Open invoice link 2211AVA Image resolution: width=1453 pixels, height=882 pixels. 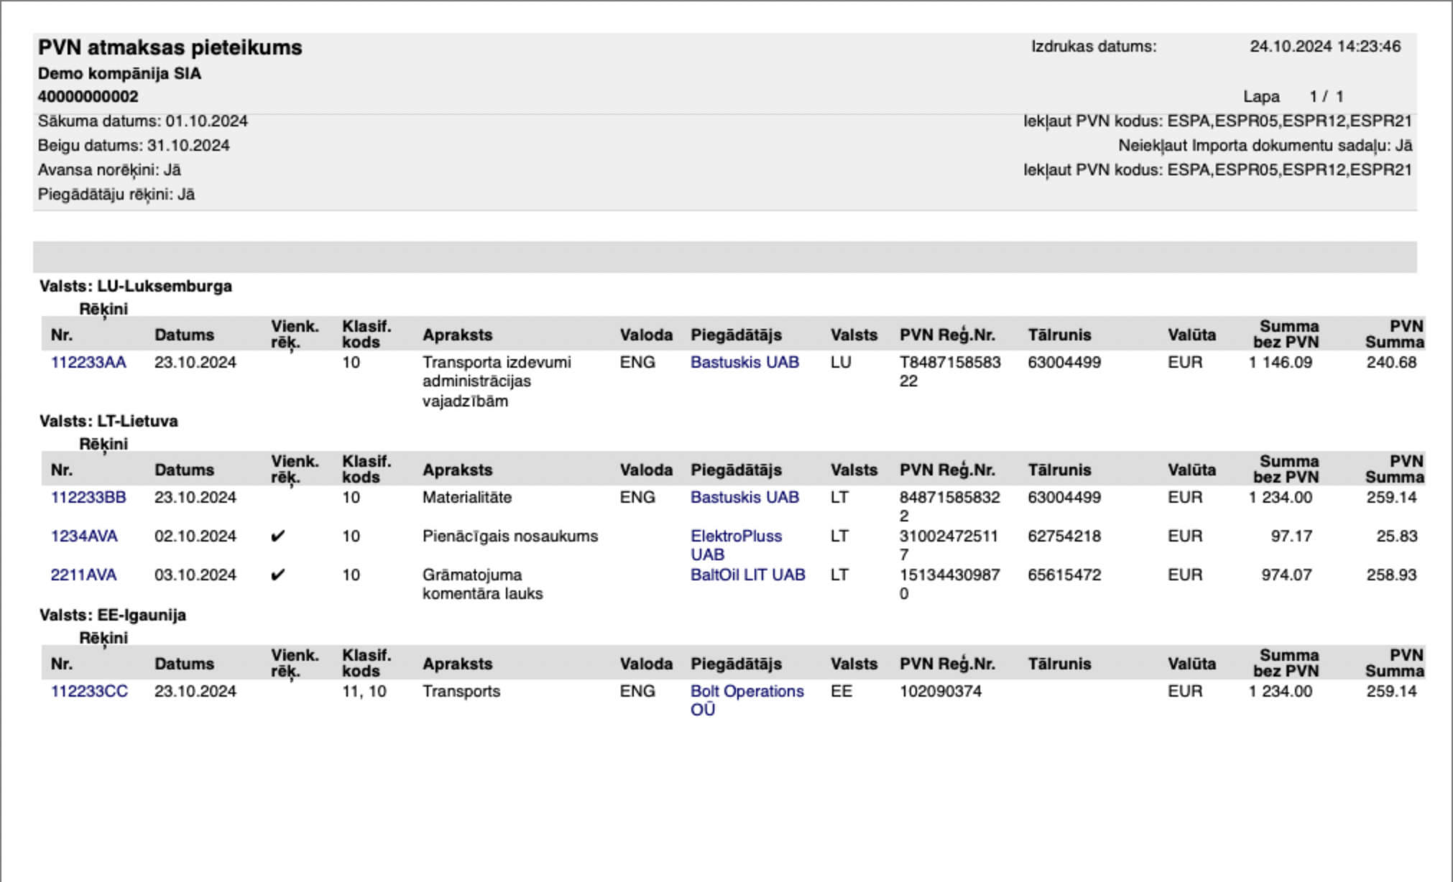point(83,575)
